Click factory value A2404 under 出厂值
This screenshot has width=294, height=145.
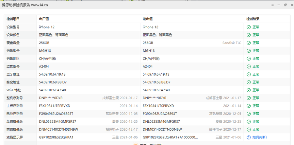point(44,66)
